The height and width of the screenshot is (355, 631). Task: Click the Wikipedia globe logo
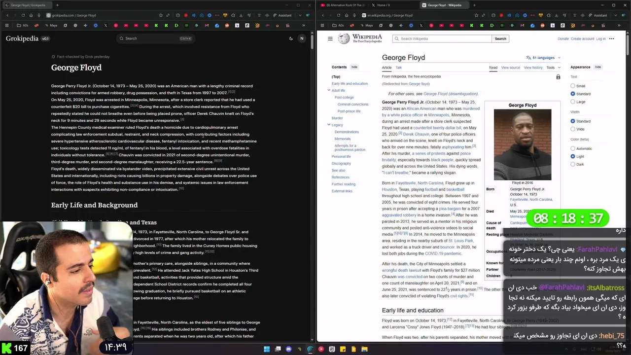click(x=344, y=38)
